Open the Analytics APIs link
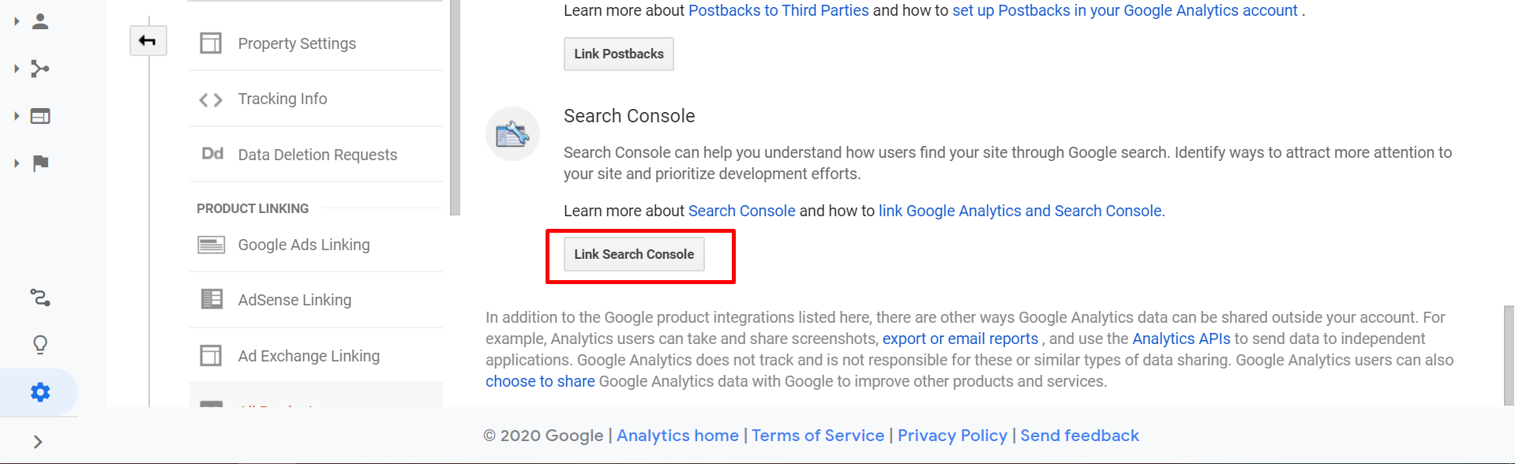This screenshot has height=464, width=1515. pyautogui.click(x=1181, y=339)
